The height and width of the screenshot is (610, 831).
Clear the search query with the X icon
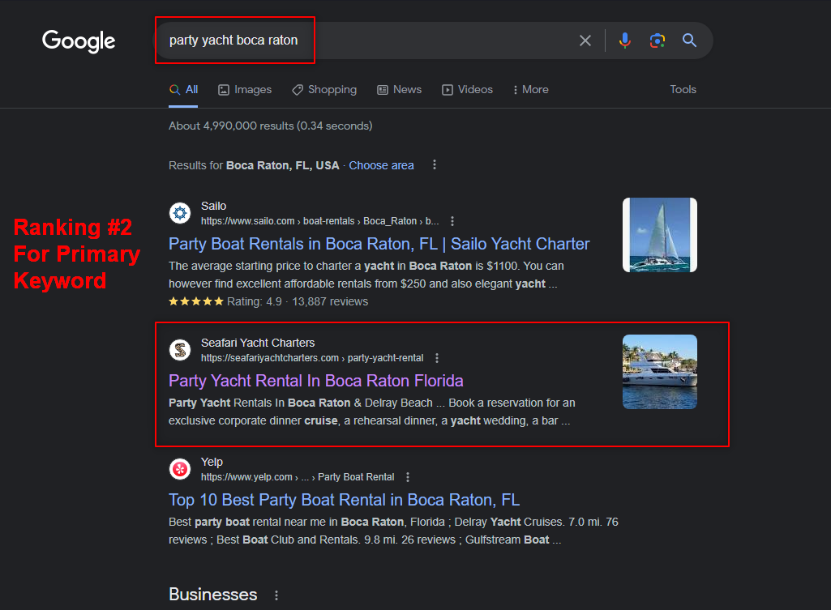tap(585, 41)
